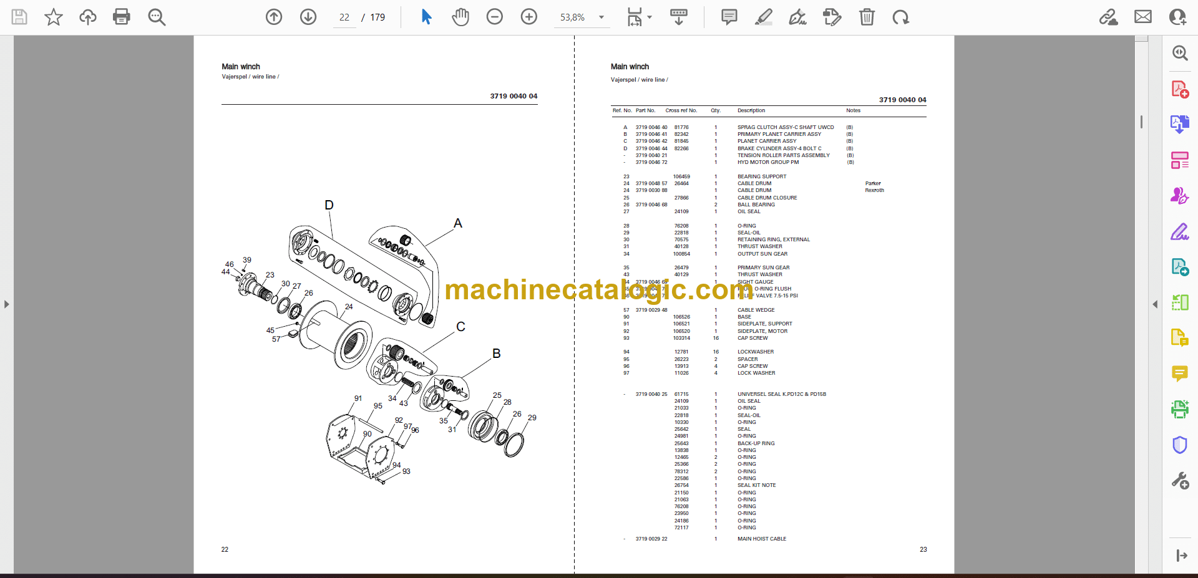Open the sign document pen tool
This screenshot has width=1198, height=578.
coord(797,17)
